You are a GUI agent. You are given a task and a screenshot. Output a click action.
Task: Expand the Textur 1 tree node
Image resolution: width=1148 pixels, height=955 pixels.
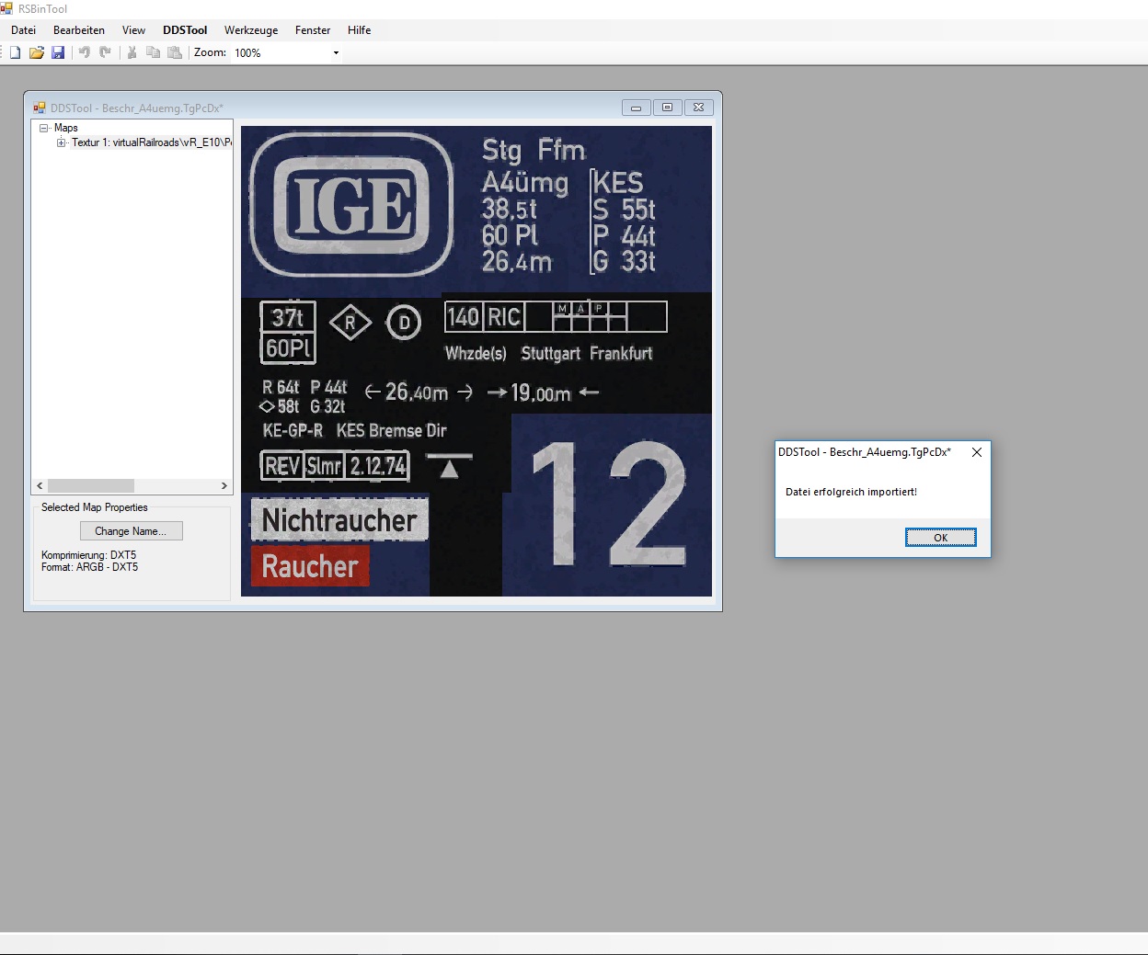(61, 142)
